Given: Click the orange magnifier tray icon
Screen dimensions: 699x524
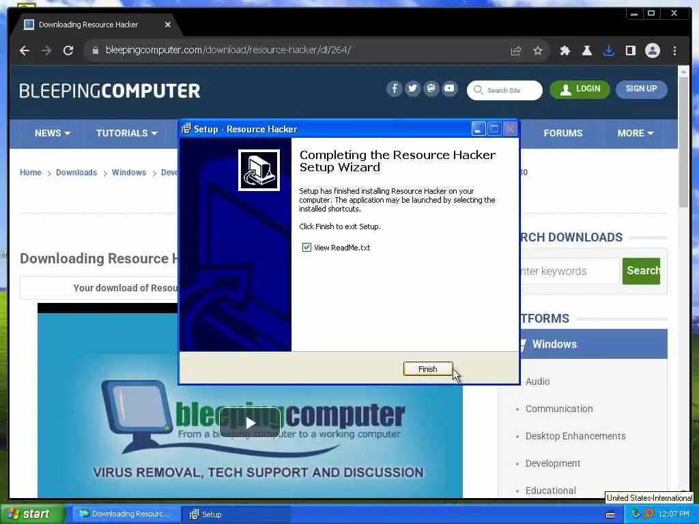Looking at the screenshot, I should pos(648,514).
